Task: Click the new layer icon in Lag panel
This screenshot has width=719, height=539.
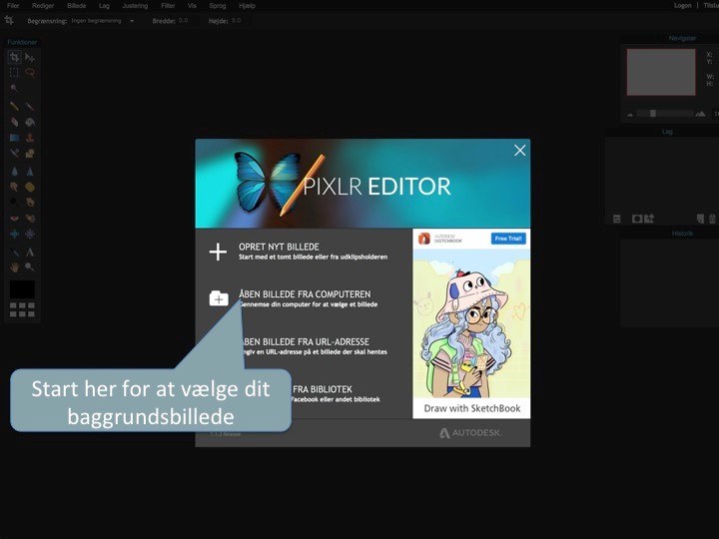Action: click(700, 219)
